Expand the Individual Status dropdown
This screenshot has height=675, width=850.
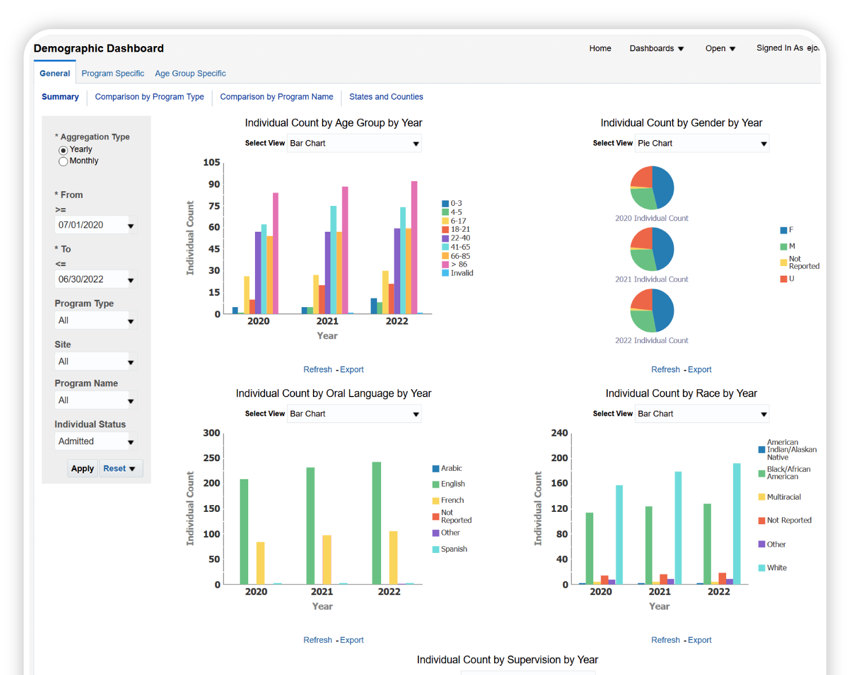(x=131, y=442)
